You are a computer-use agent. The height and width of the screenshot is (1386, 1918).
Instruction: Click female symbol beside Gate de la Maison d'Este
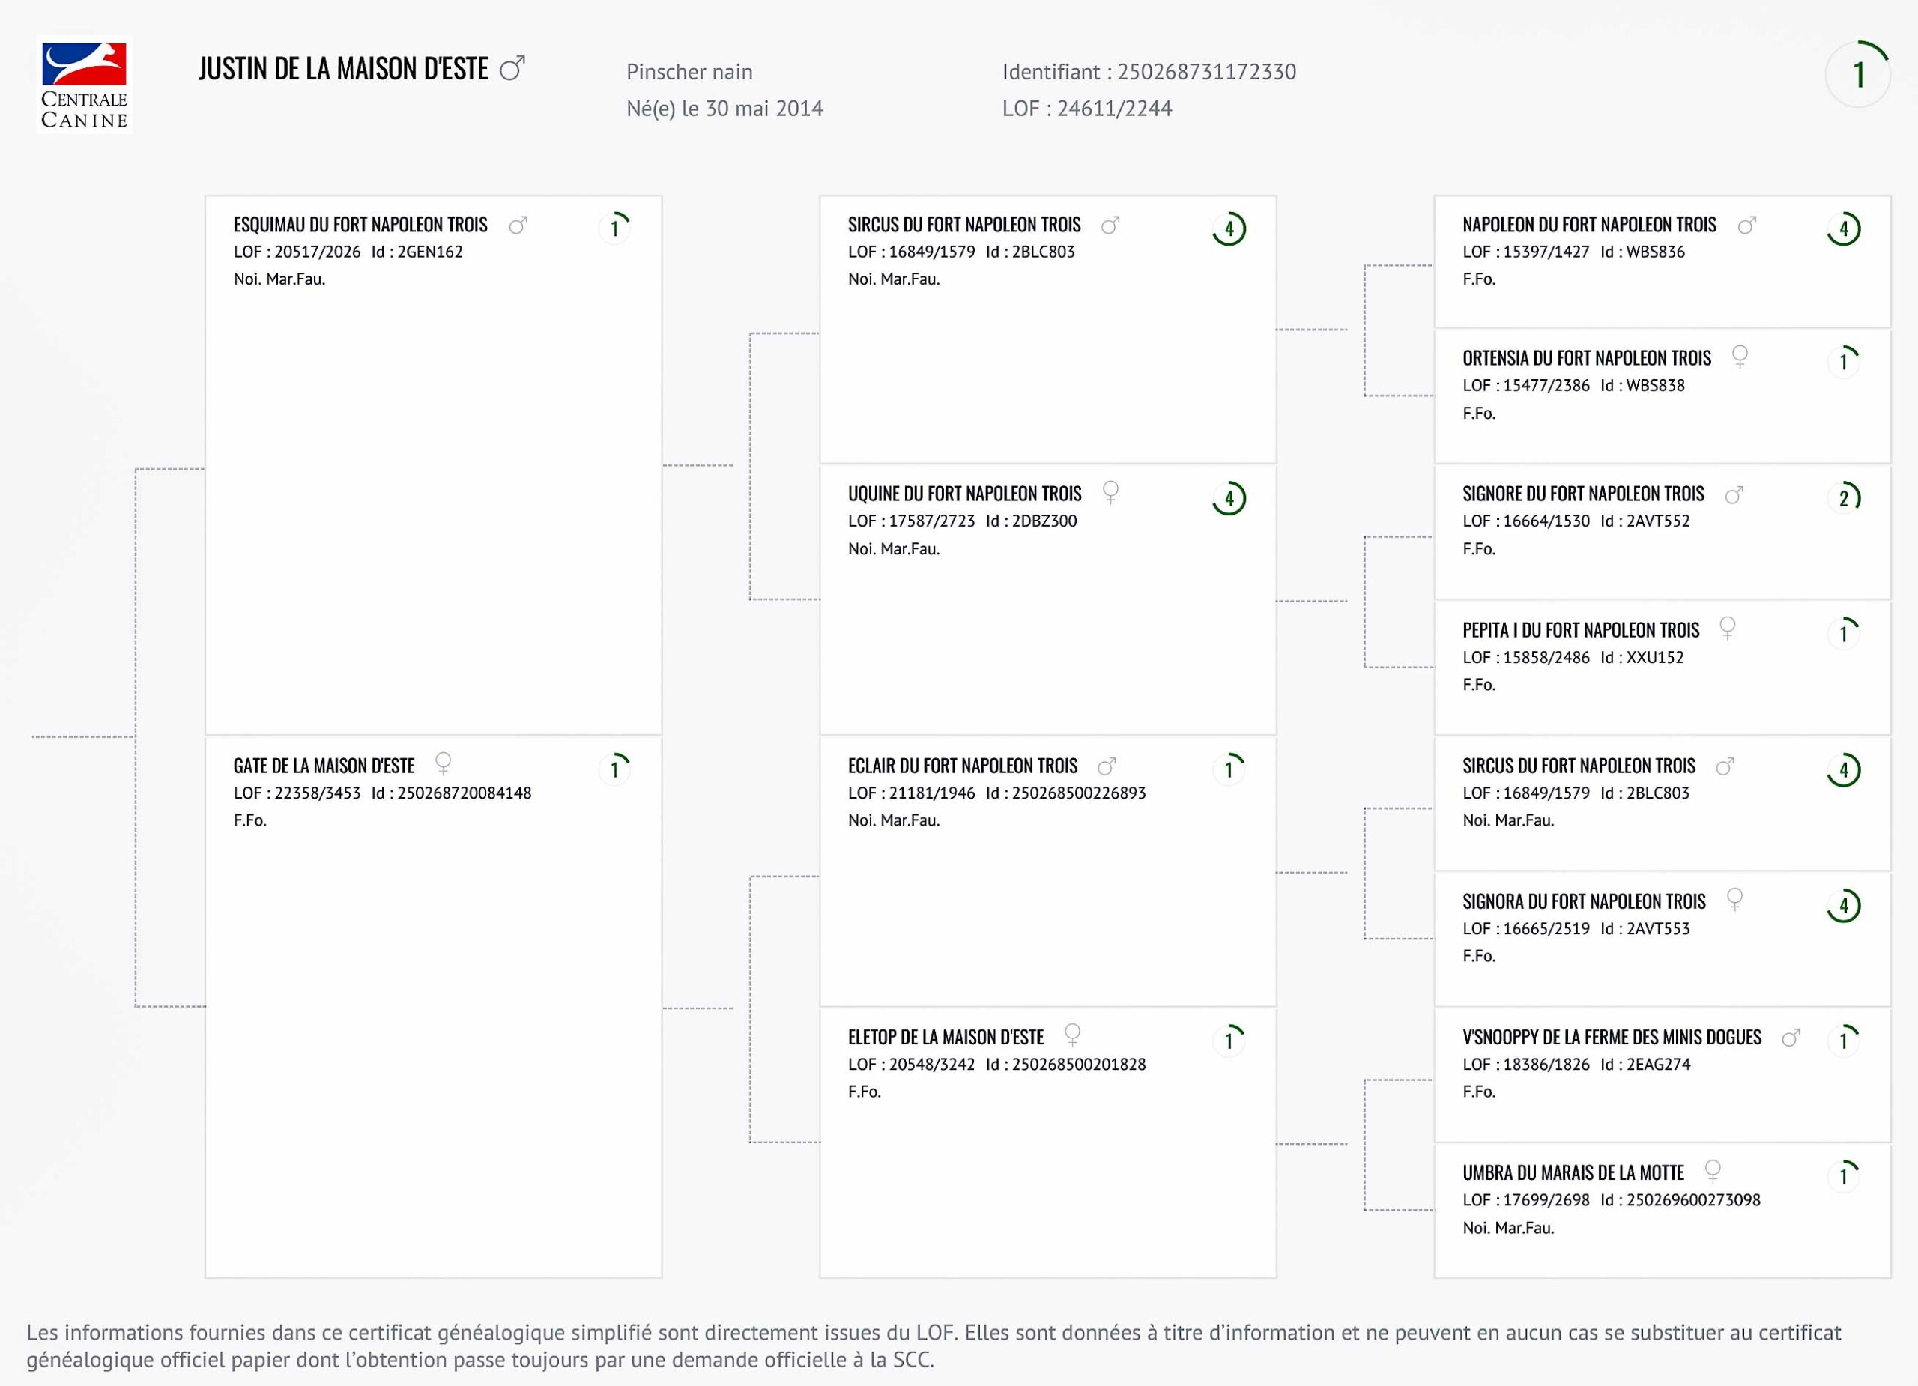443,763
